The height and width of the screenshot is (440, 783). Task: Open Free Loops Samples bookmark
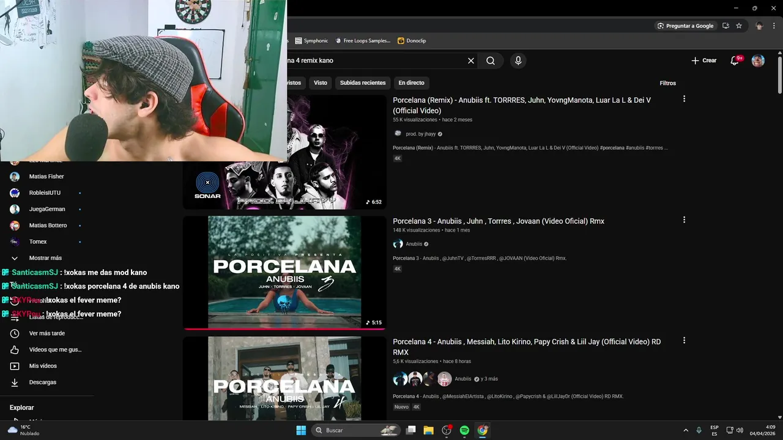pyautogui.click(x=363, y=40)
